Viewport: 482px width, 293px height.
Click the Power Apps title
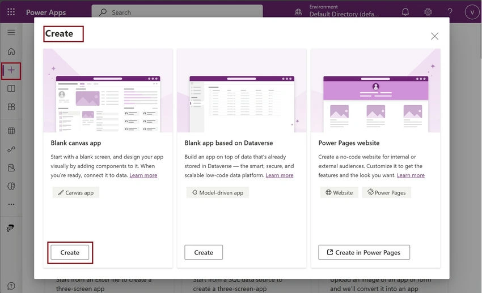point(46,12)
